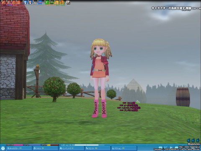The width and height of the screenshot is (201, 151).
Task: Click the gray character icon on the hotbar
Action: click(x=68, y=3)
